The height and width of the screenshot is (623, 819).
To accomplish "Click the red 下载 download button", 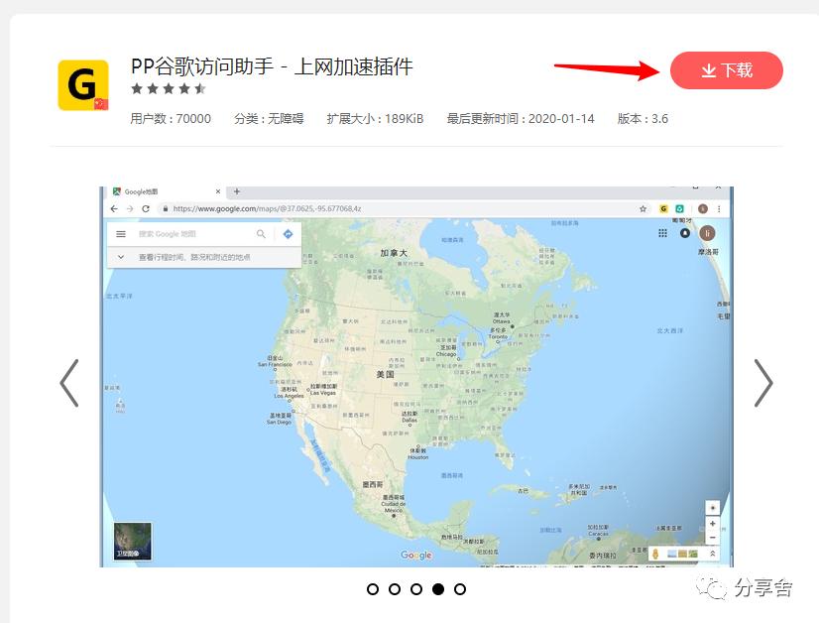I will 727,70.
